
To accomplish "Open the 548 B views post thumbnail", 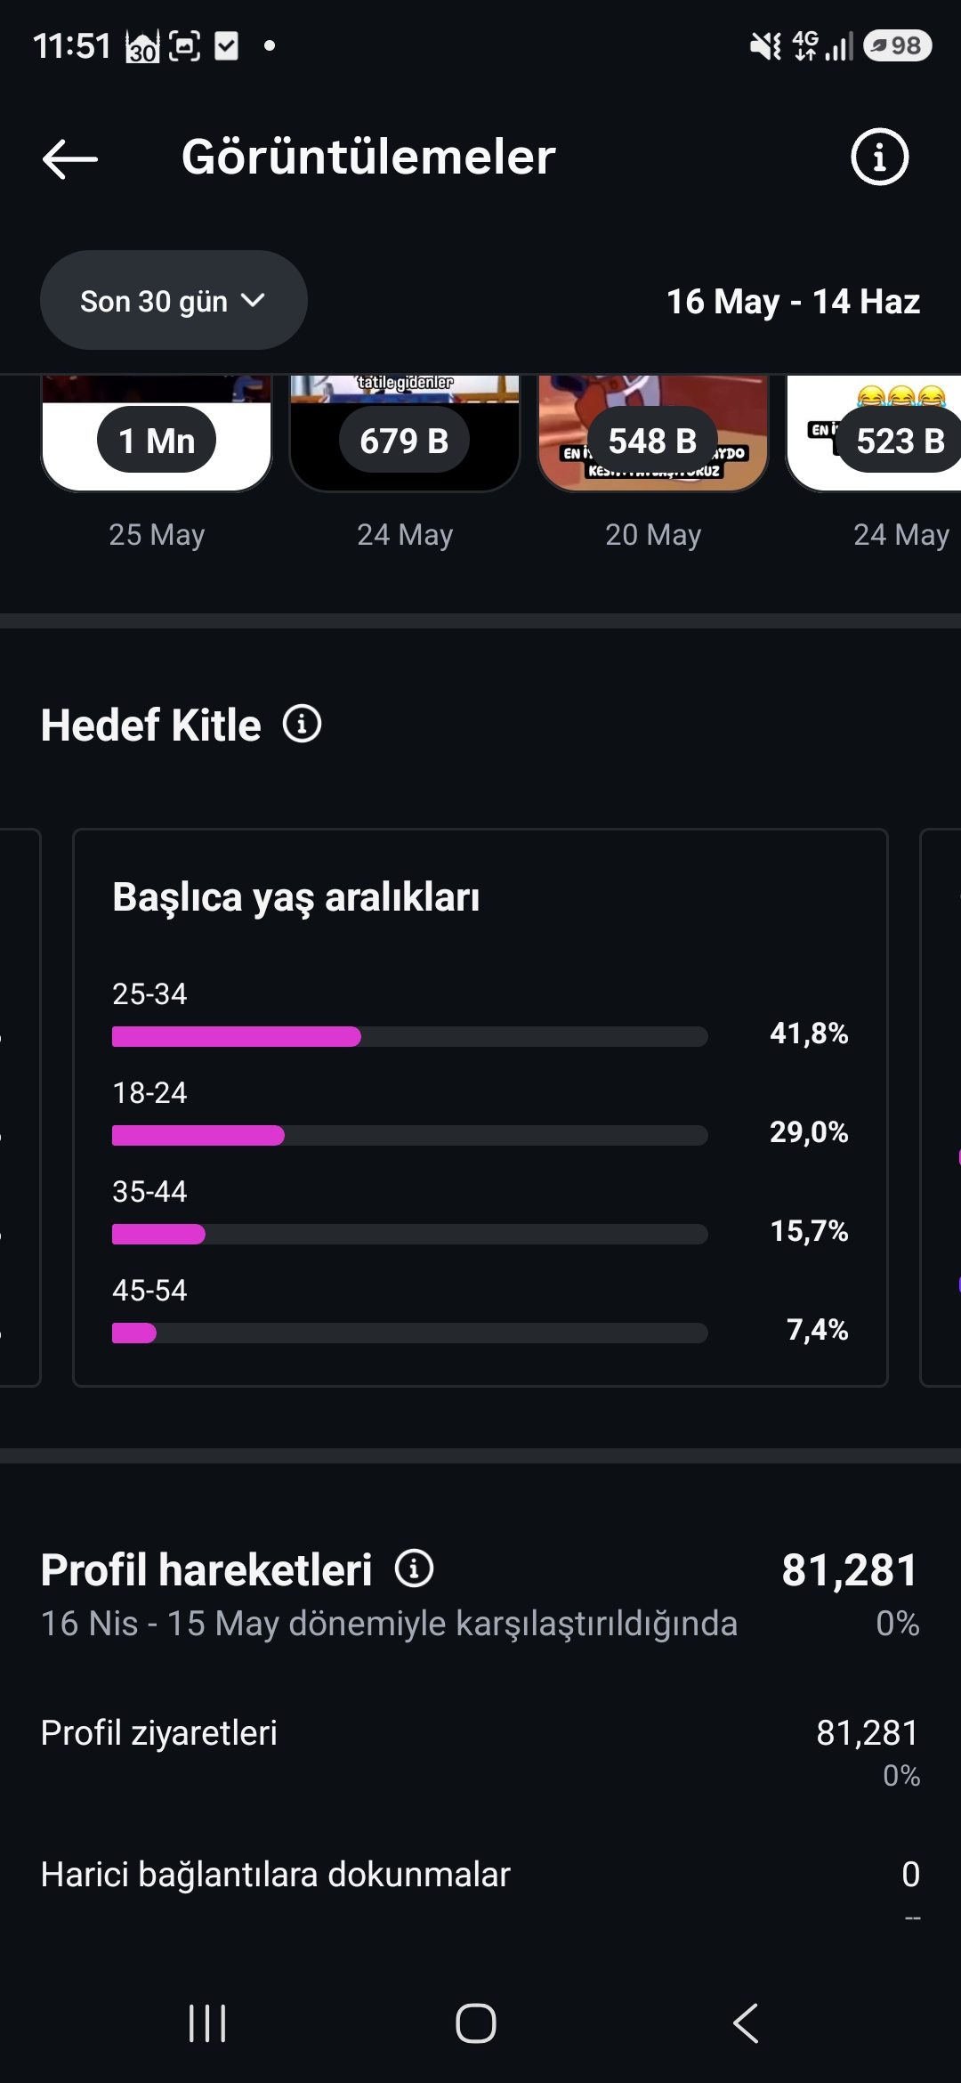I will (x=653, y=434).
